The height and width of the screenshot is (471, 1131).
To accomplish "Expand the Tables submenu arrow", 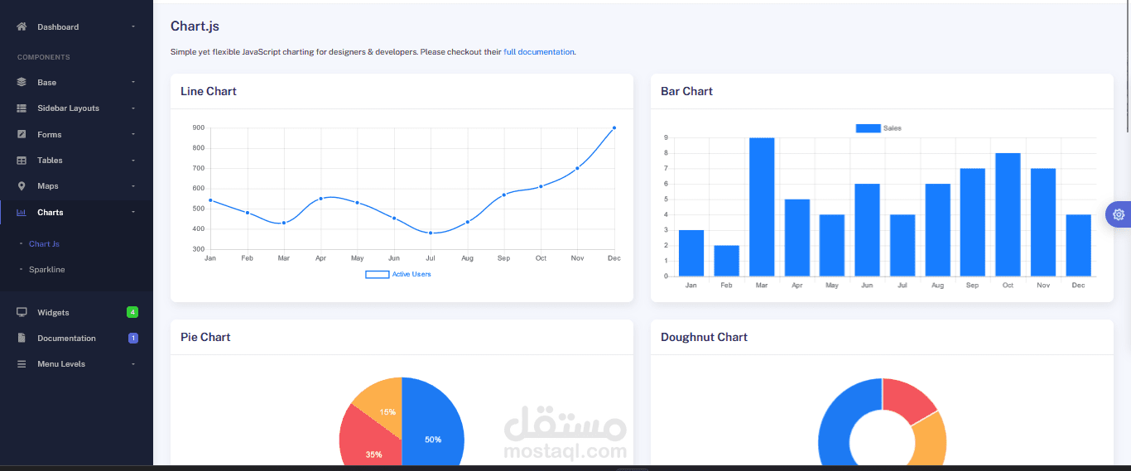I will tap(133, 161).
